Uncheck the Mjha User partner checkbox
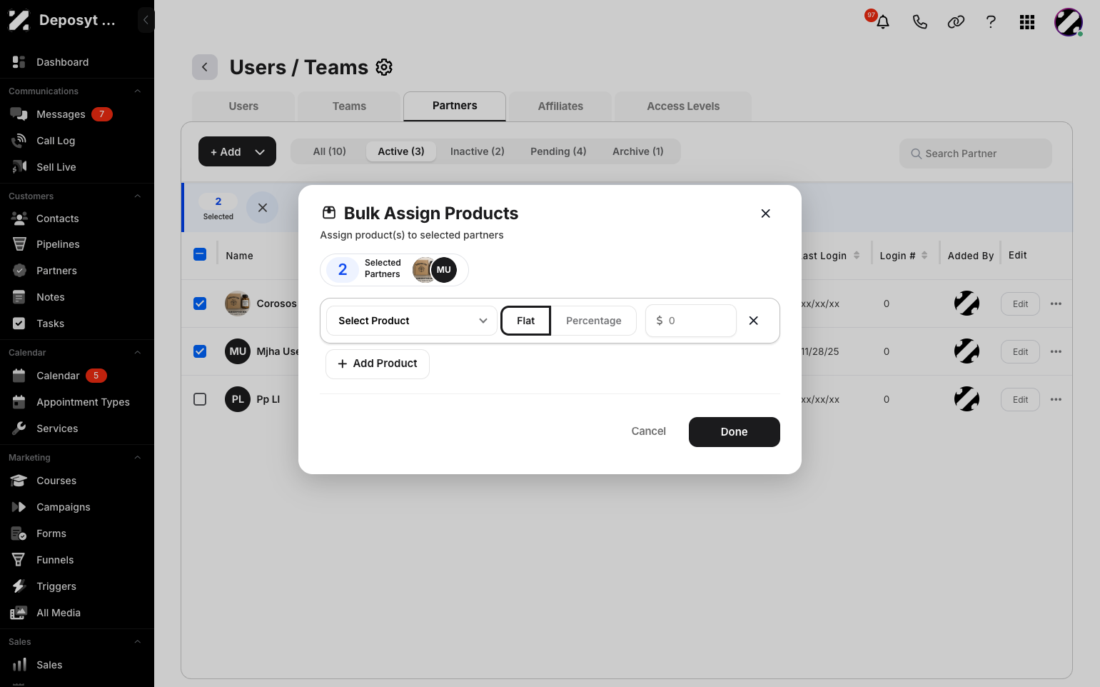 coord(200,351)
